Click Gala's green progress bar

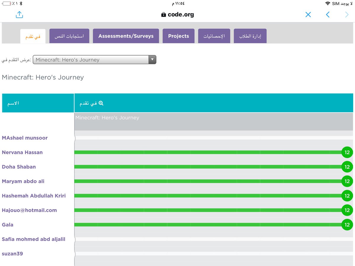coord(208,225)
